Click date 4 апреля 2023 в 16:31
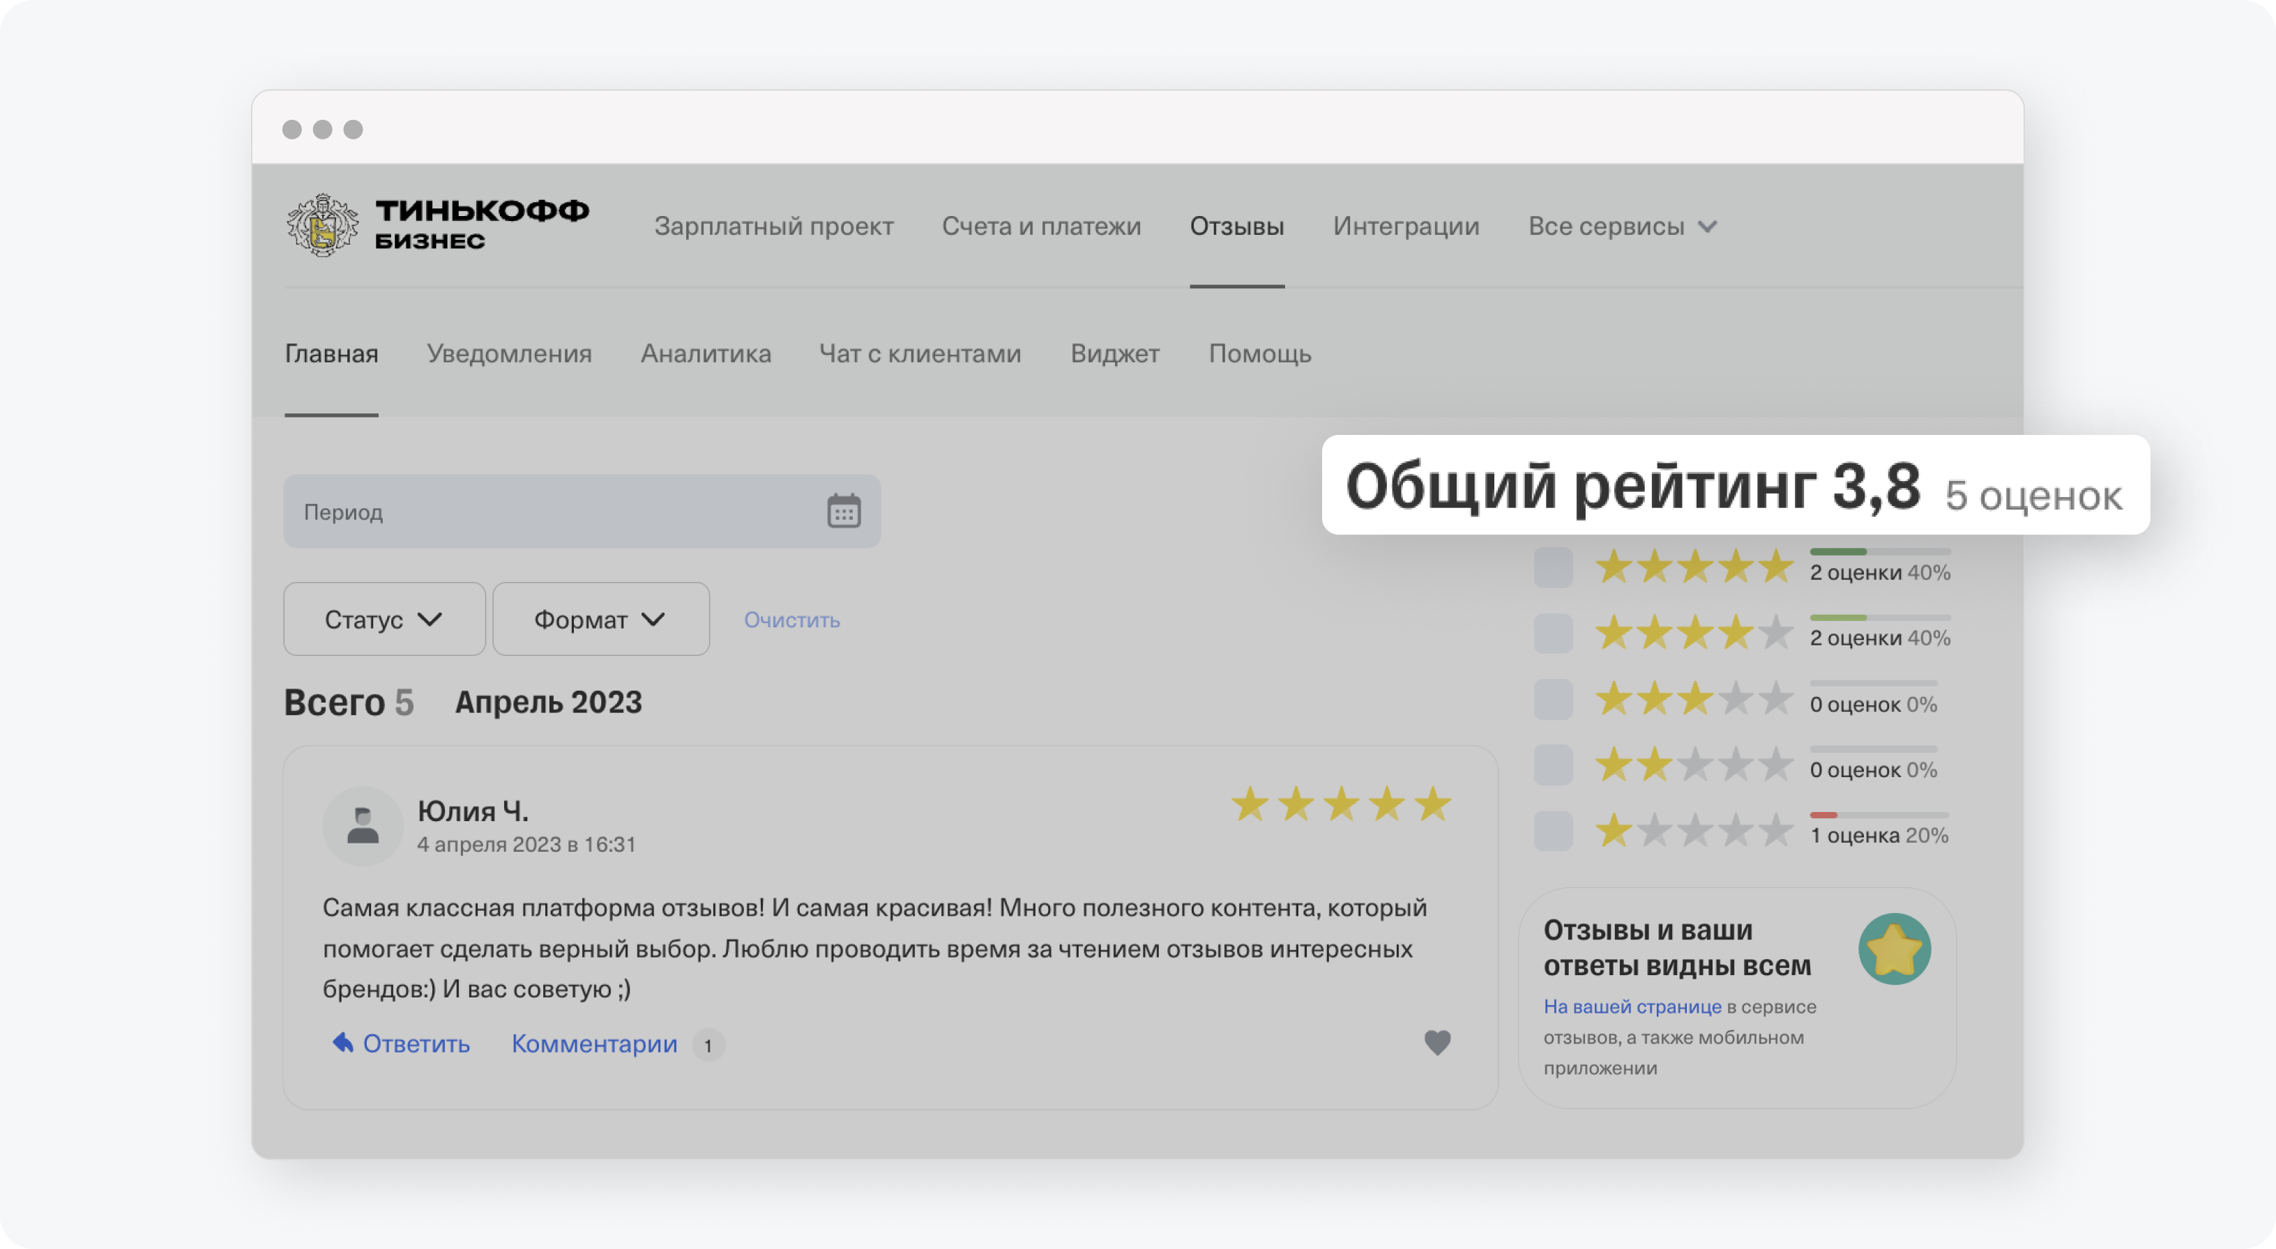Viewport: 2276px width, 1249px height. coord(526,845)
